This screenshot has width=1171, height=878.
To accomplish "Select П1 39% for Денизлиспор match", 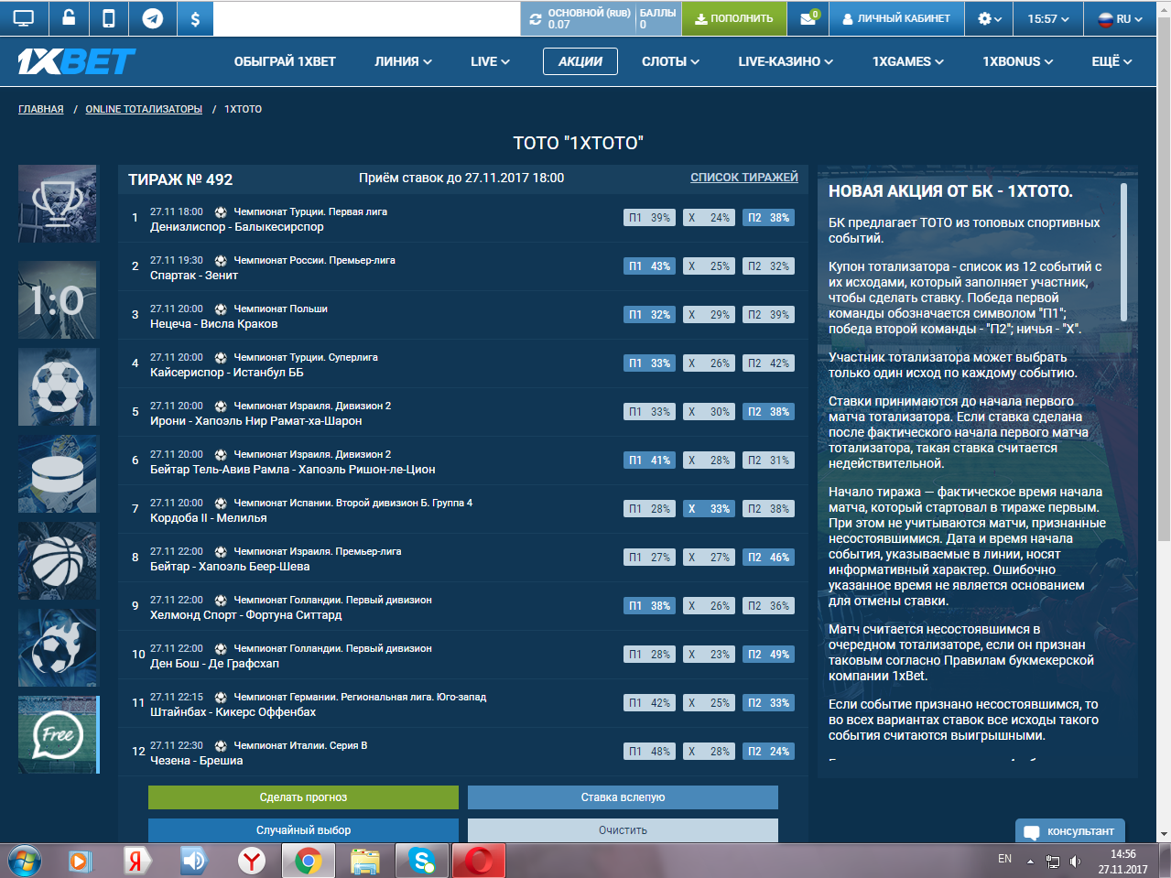I will (650, 218).
